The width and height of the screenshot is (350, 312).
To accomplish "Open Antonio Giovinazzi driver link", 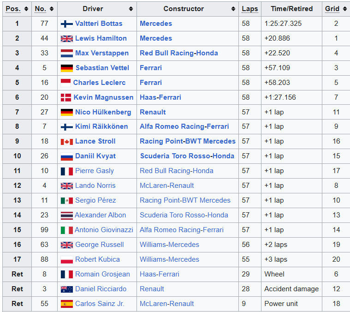I will (x=104, y=229).
